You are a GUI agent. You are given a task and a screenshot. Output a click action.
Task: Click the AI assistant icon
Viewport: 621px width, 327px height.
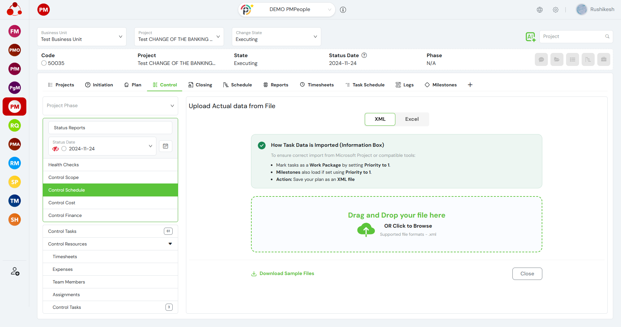point(530,37)
